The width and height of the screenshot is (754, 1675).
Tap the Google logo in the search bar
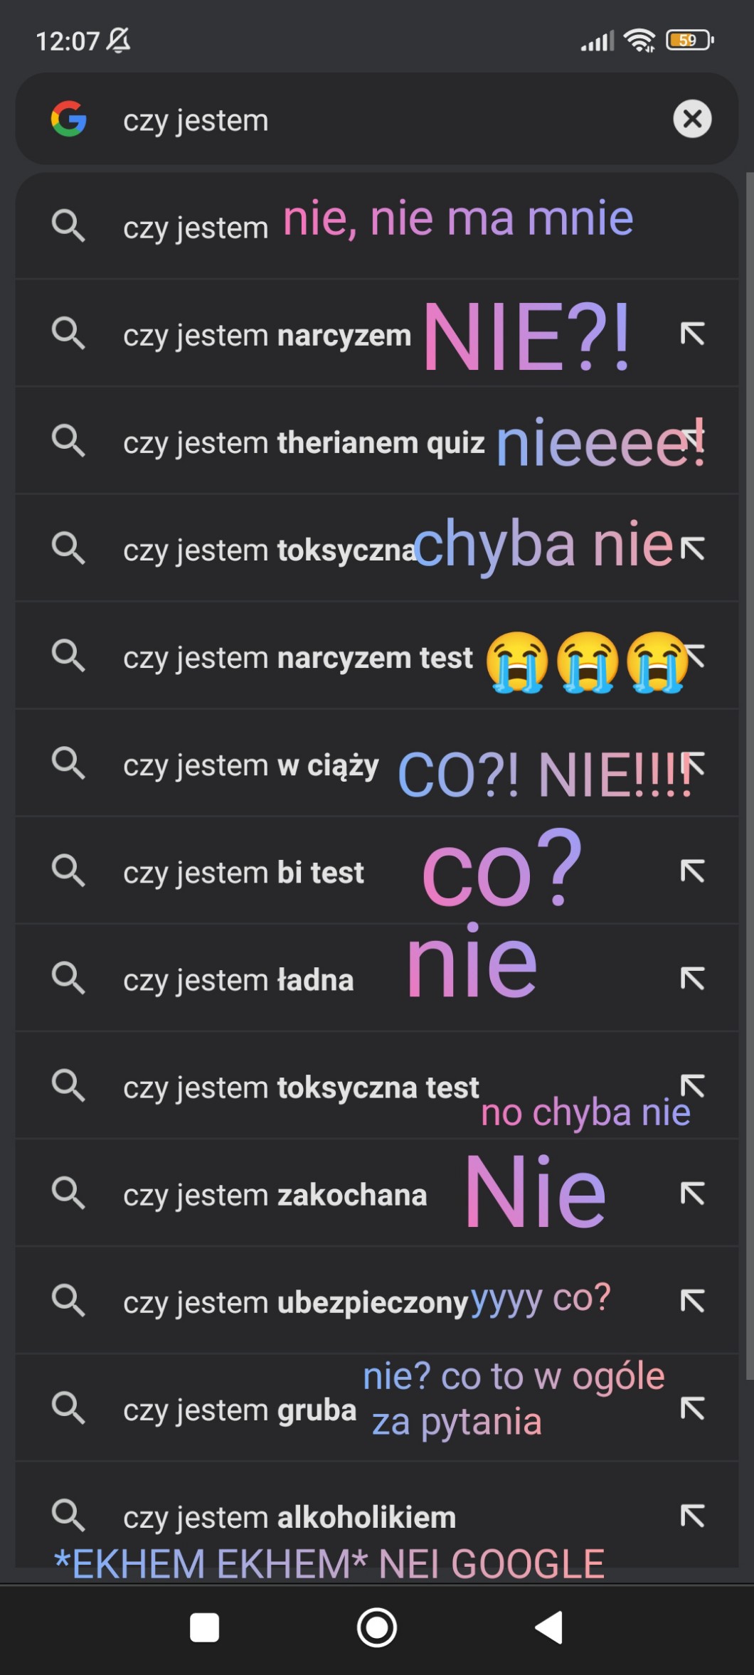(x=69, y=119)
